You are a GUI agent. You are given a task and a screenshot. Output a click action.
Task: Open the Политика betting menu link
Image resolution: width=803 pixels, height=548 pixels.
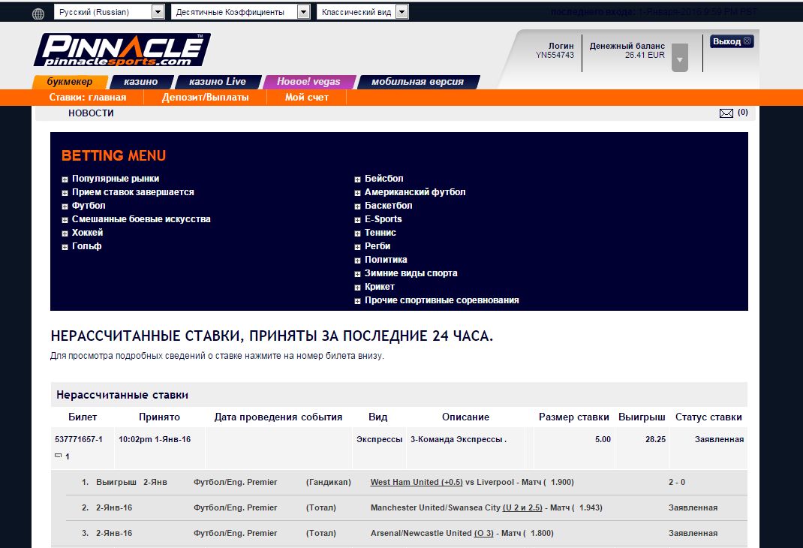(x=386, y=260)
